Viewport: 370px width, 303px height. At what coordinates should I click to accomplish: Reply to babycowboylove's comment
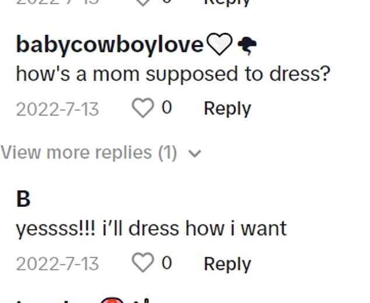point(227,108)
